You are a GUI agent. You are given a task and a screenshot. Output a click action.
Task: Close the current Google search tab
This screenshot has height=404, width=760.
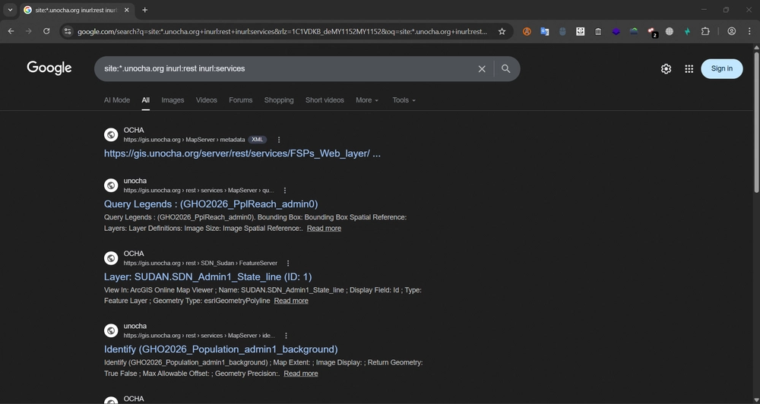126,10
